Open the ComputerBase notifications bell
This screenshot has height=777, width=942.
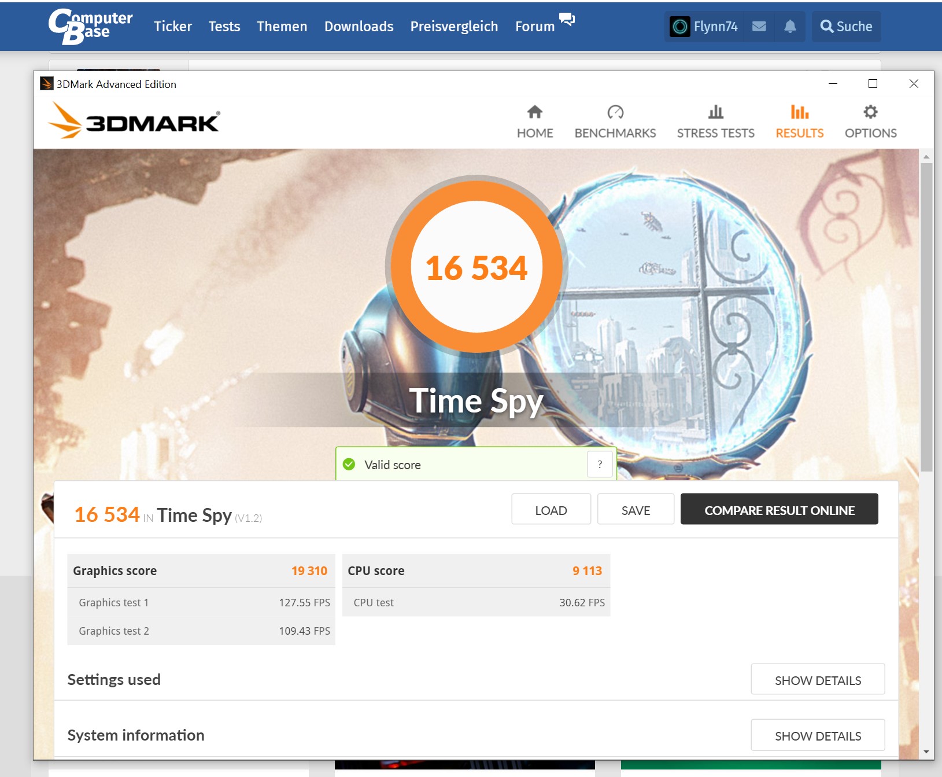[790, 26]
